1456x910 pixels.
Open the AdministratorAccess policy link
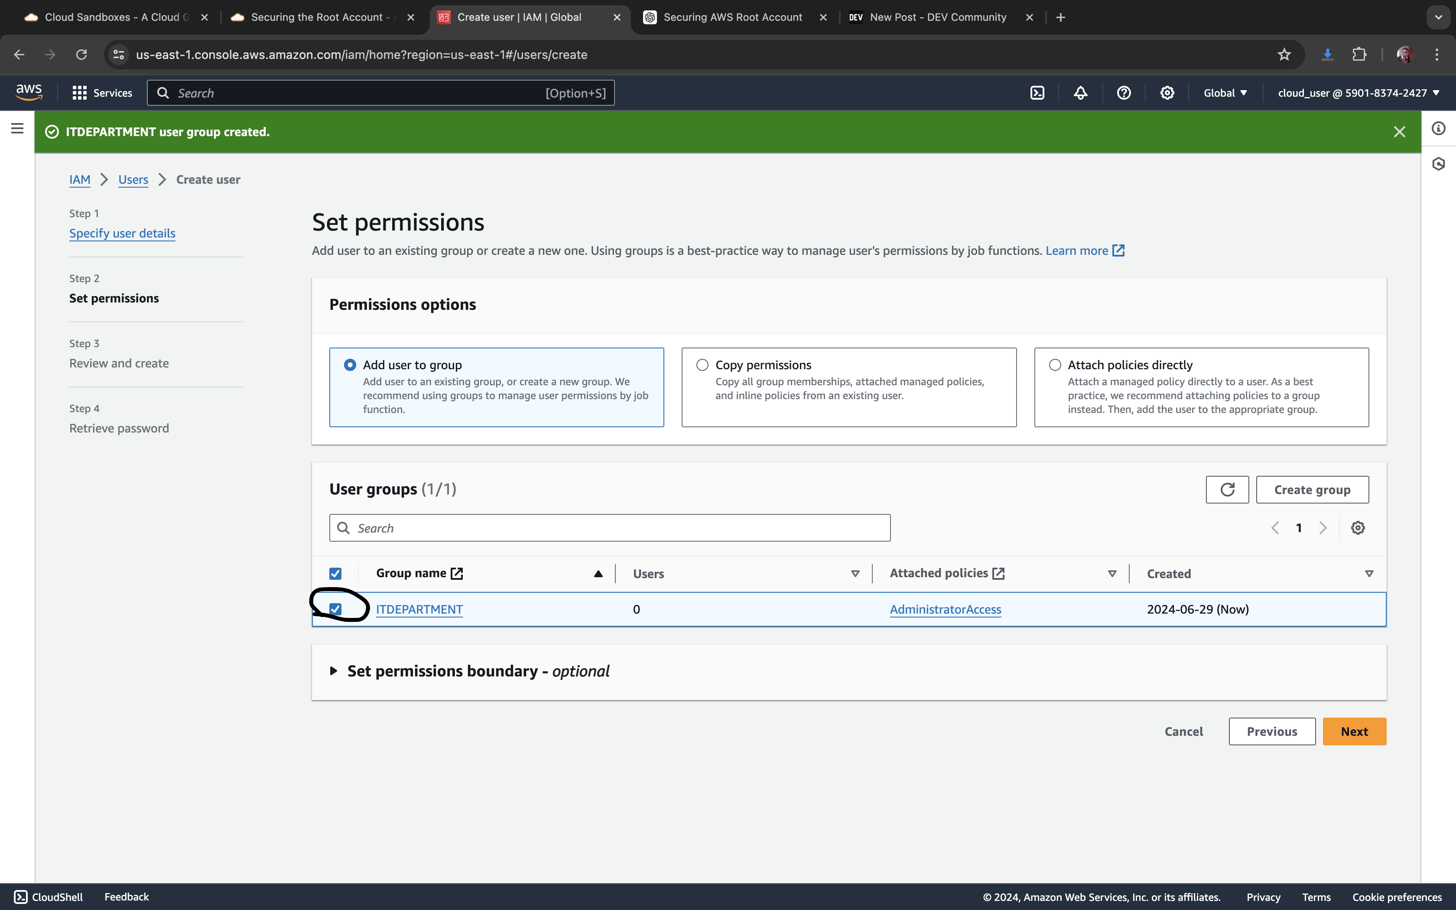click(x=945, y=609)
